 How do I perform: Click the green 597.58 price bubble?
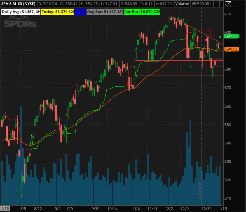pos(232,36)
